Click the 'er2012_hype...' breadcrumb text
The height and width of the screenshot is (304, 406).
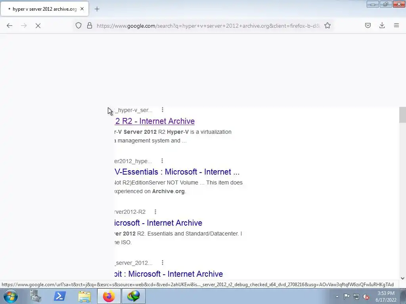133,161
